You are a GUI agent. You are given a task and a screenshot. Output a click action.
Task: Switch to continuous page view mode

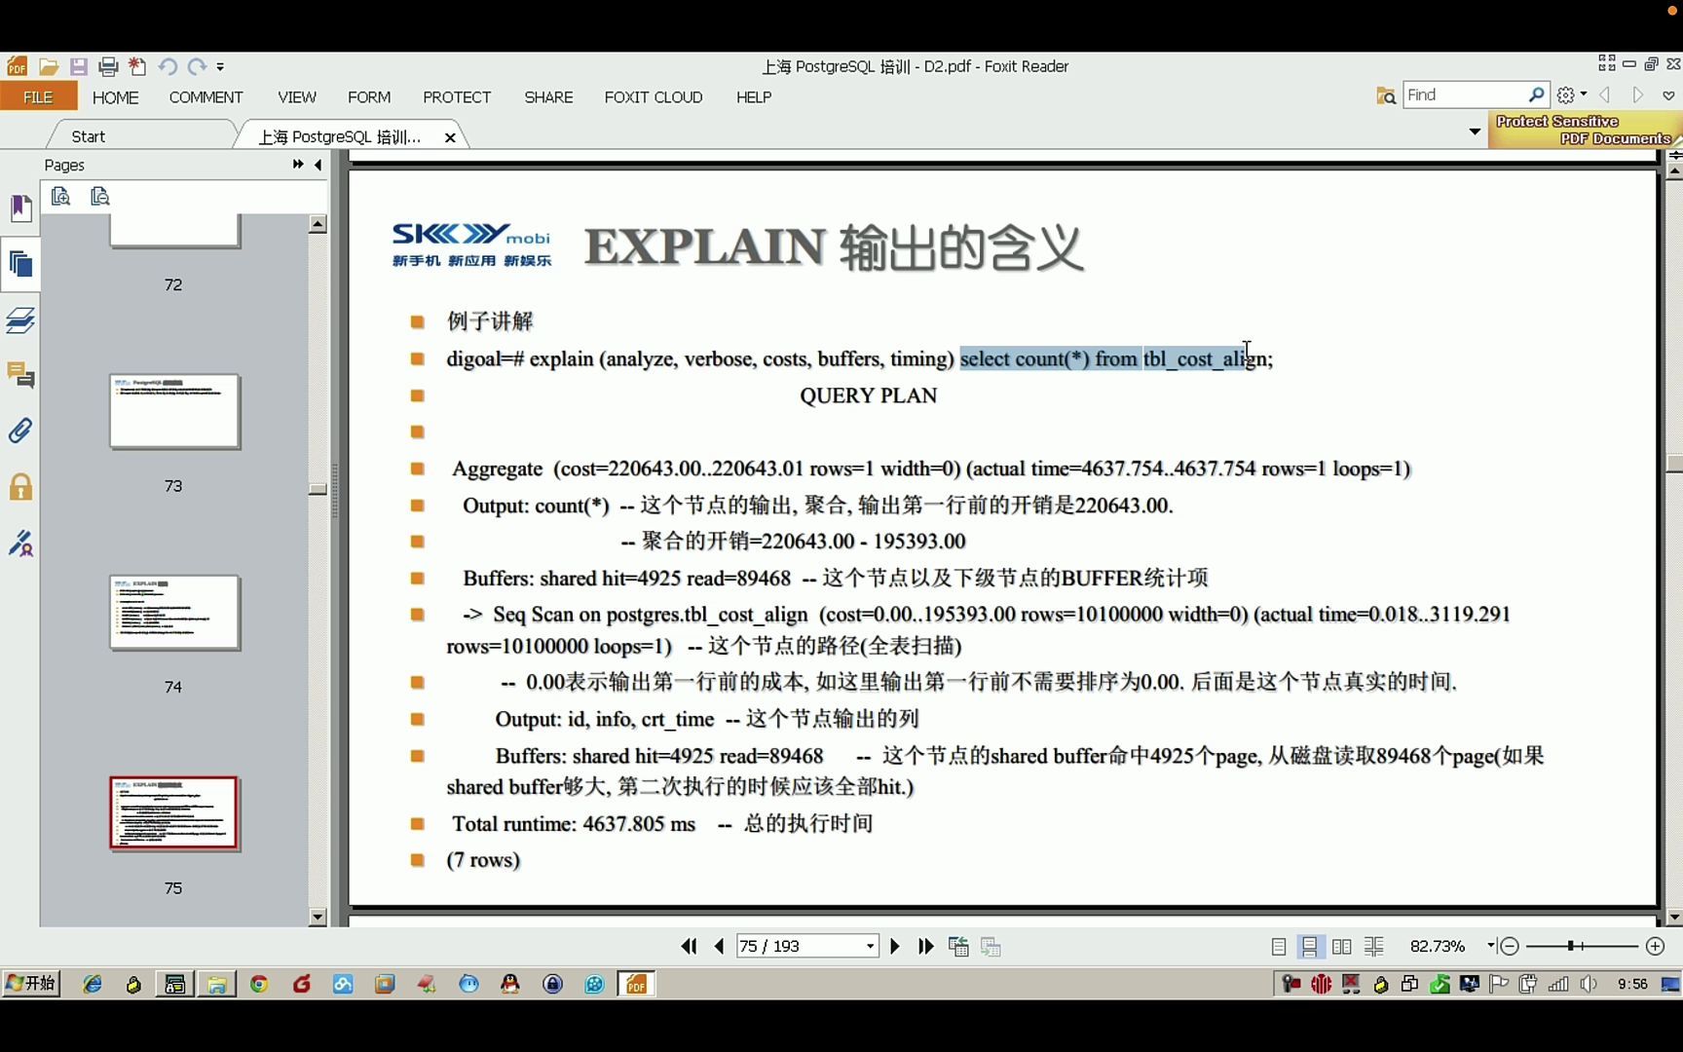[1310, 946]
